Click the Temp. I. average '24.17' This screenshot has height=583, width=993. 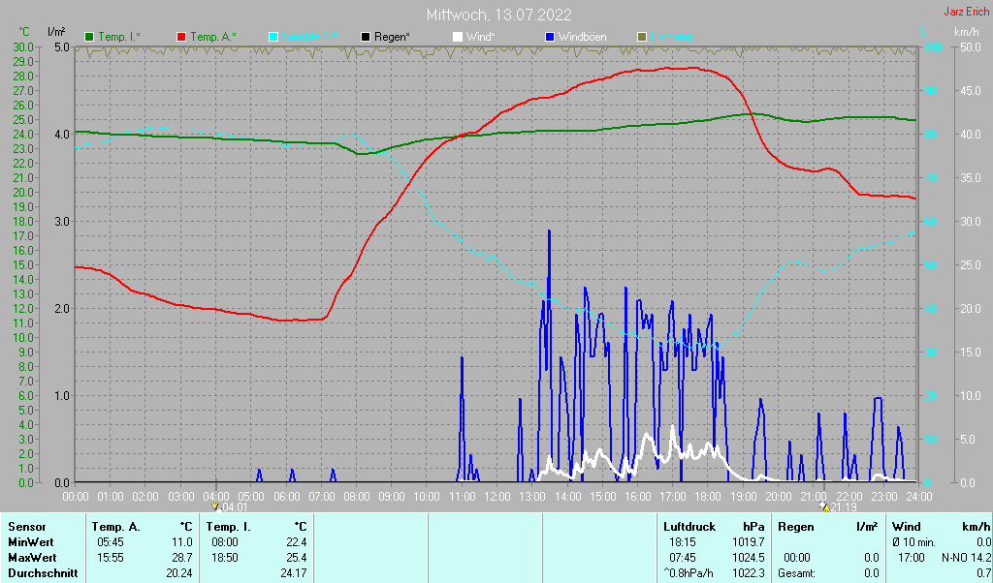pyautogui.click(x=293, y=573)
